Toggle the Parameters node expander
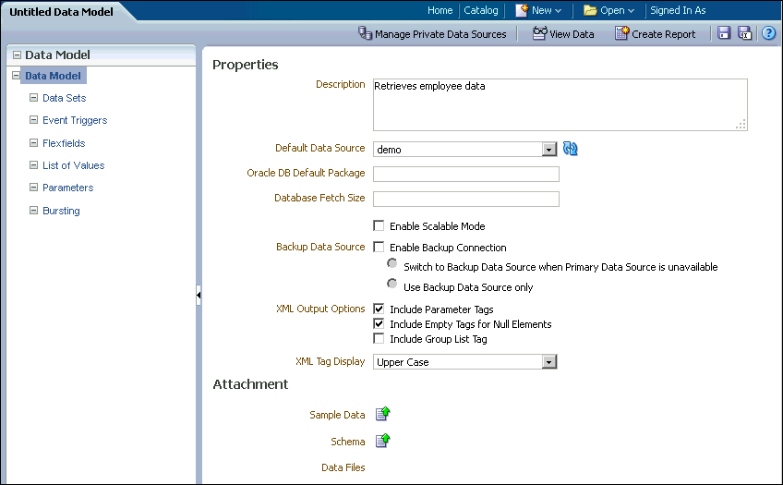This screenshot has height=485, width=783. coord(33,188)
